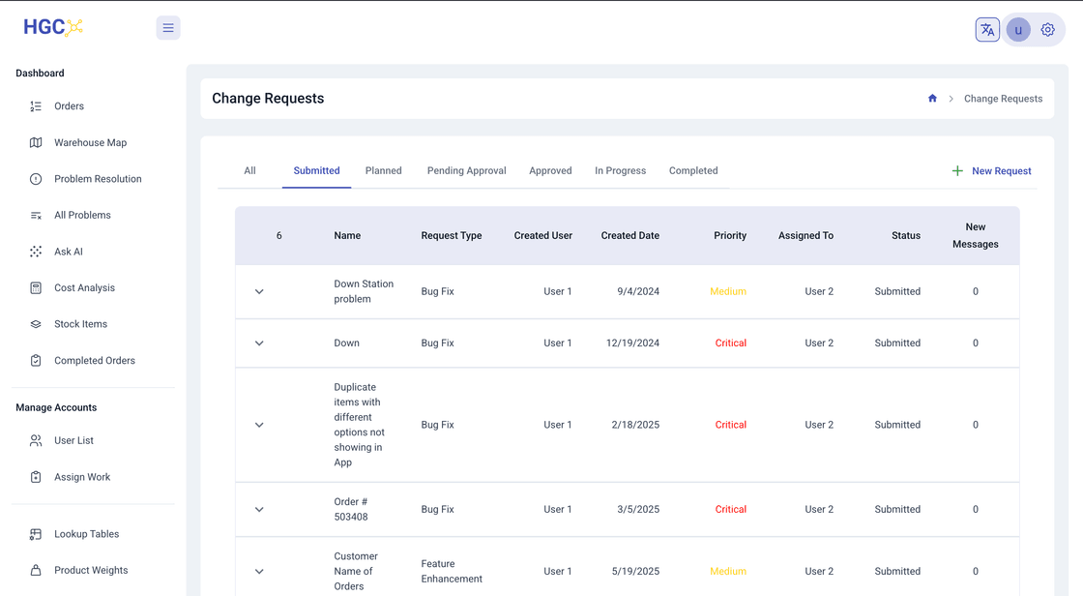
Task: Open the User List link
Action: [73, 440]
